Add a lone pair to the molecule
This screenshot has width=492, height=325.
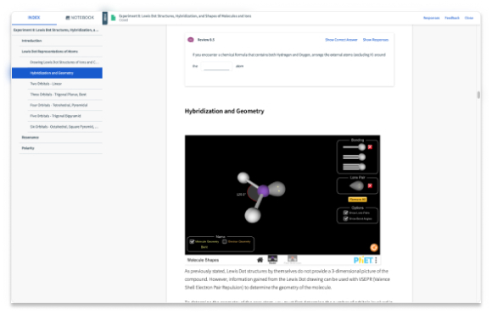click(x=356, y=186)
